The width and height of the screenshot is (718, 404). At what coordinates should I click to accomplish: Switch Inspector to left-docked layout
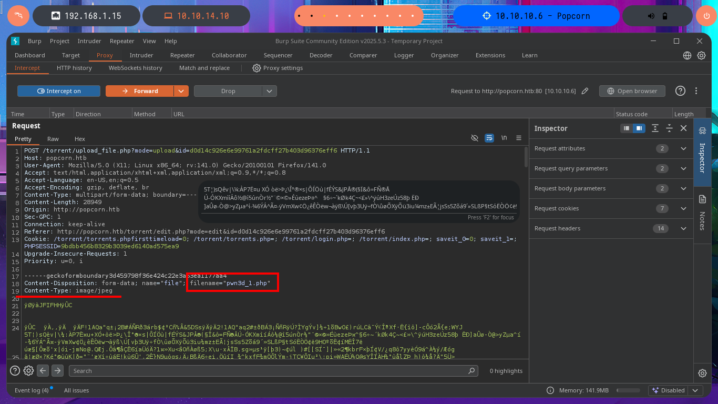point(626,128)
